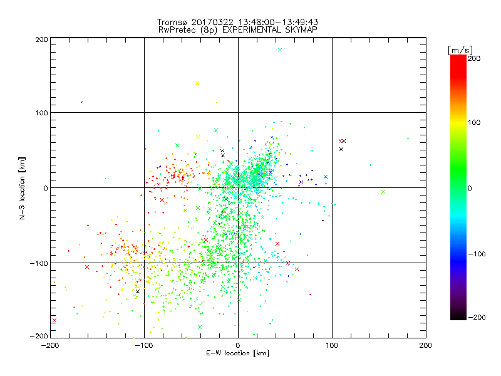Click the '0' tick label on the N-S axis

46,188
